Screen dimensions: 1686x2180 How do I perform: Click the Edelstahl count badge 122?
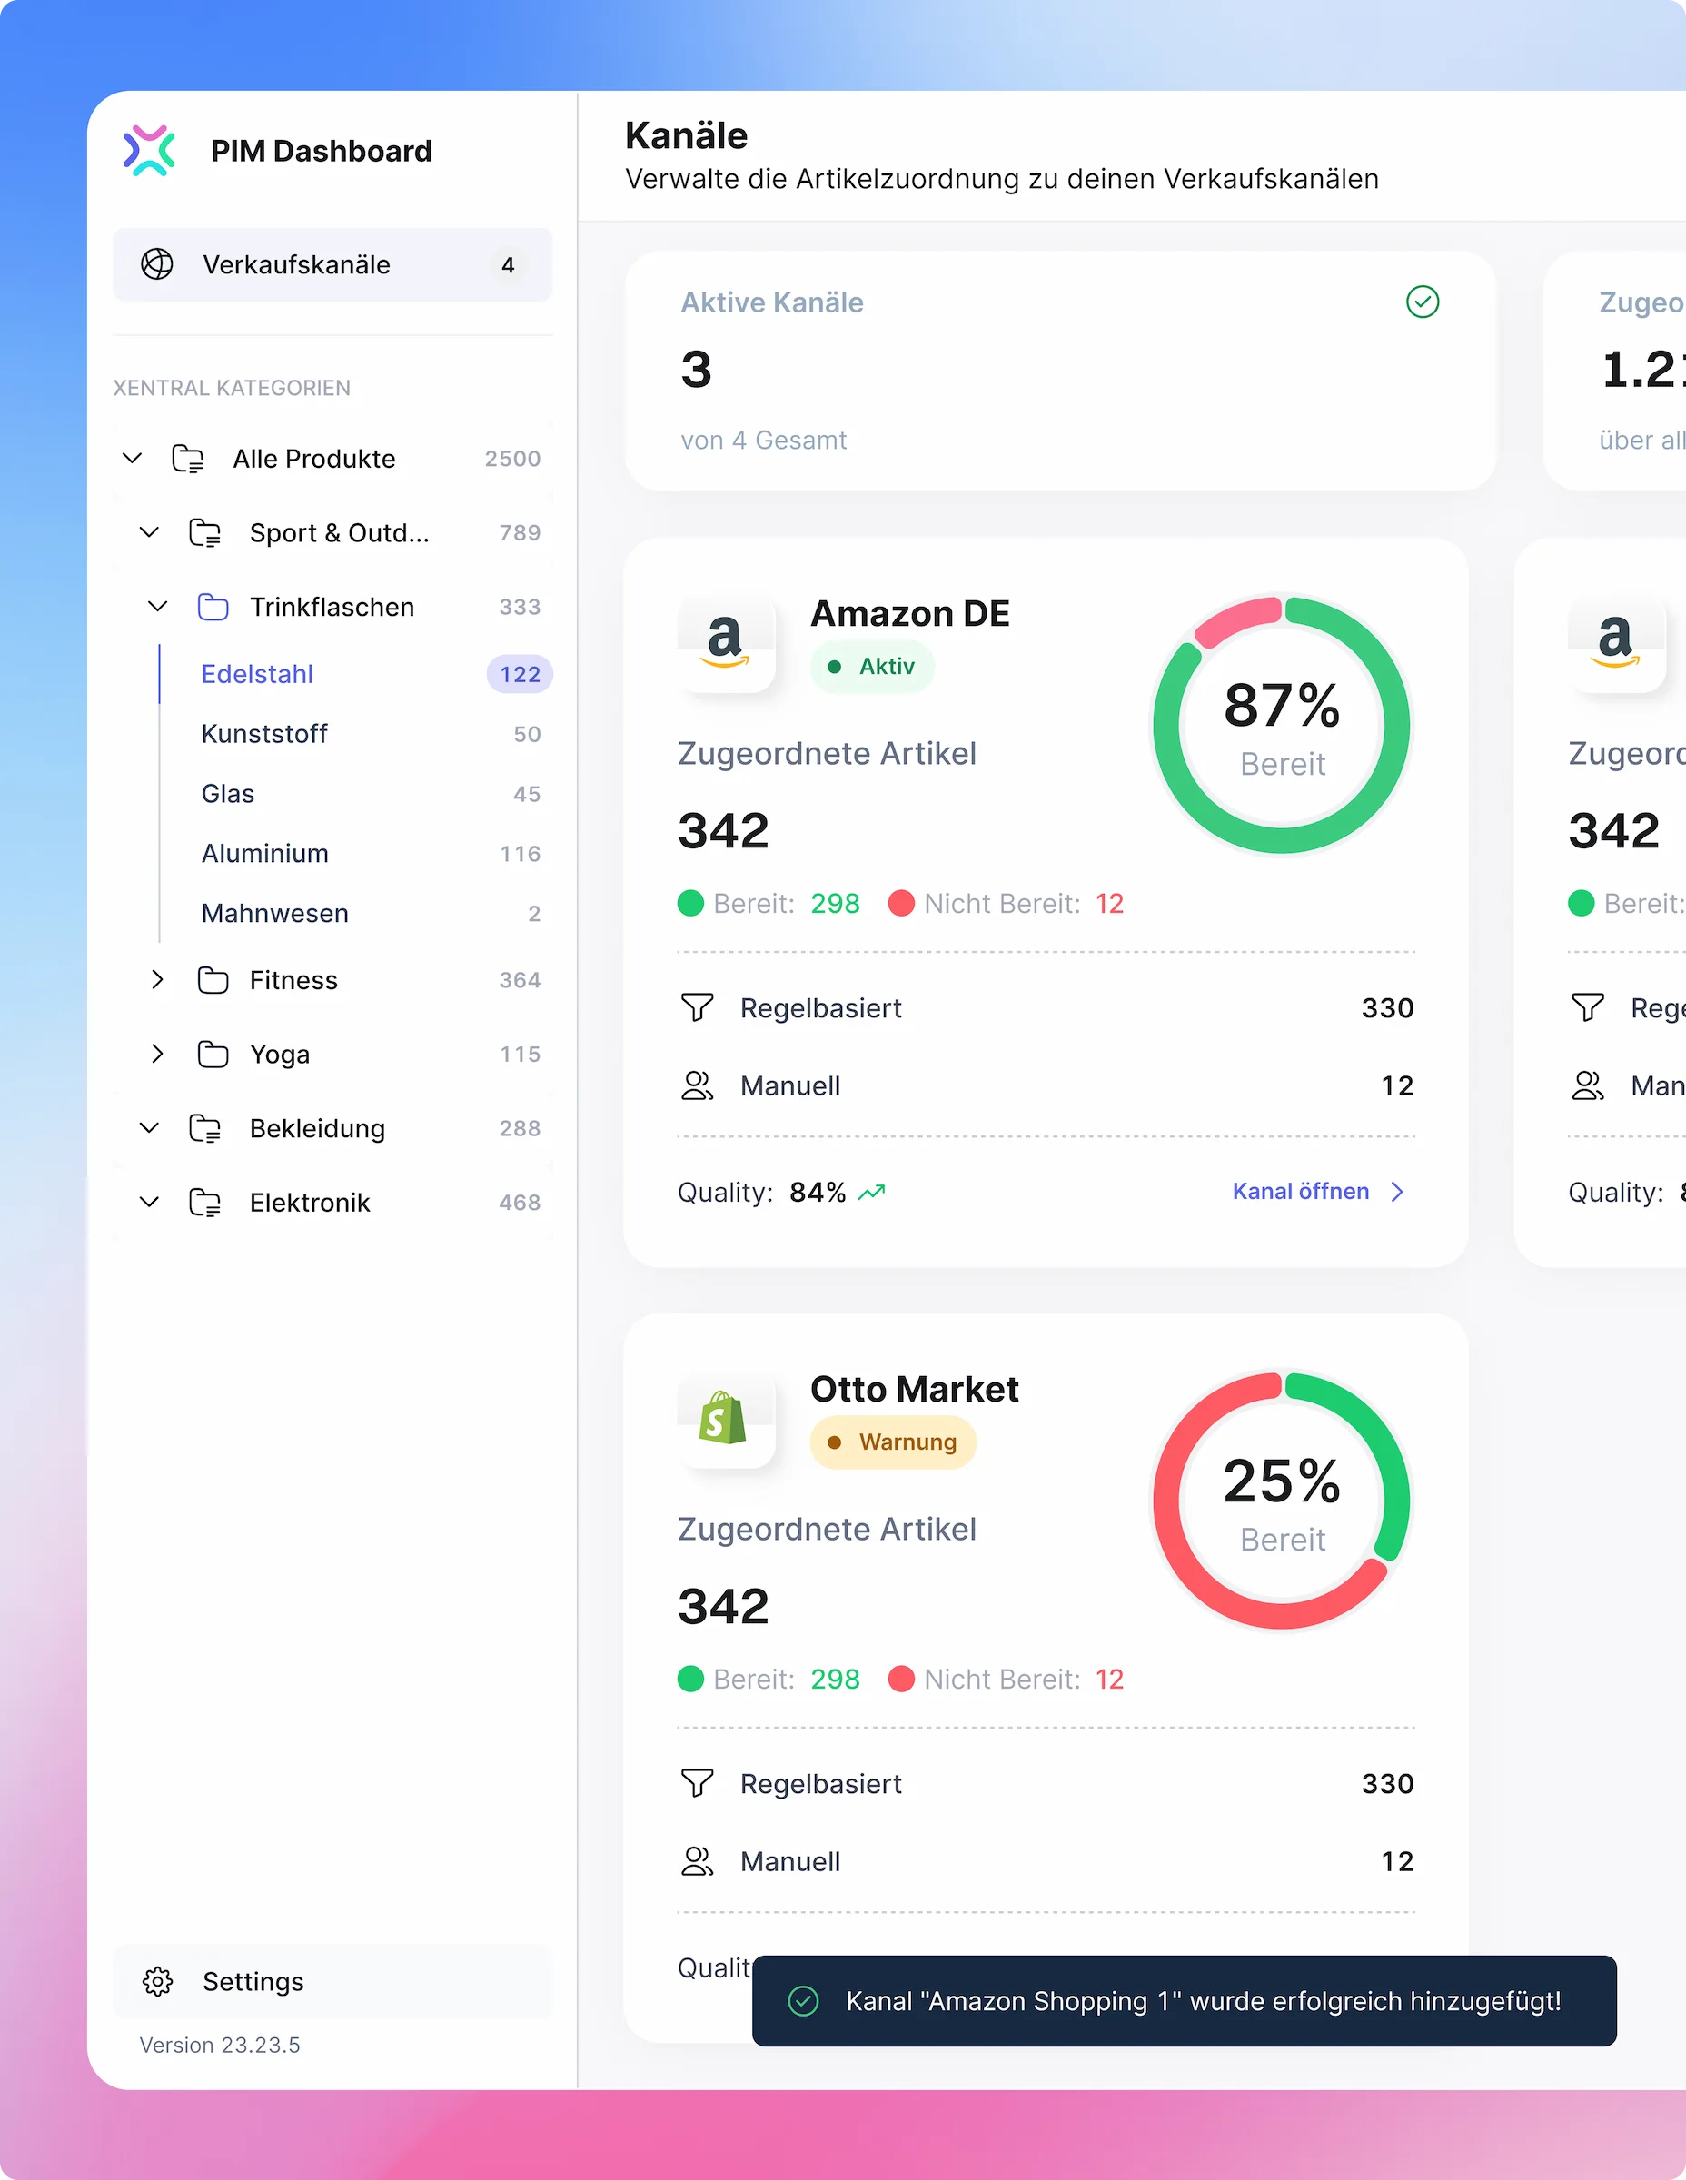click(521, 674)
